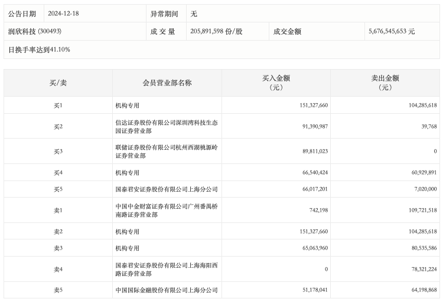This screenshot has height=302, width=443.
Task: Click the buy amount 91,390,987
Action: tap(310, 126)
